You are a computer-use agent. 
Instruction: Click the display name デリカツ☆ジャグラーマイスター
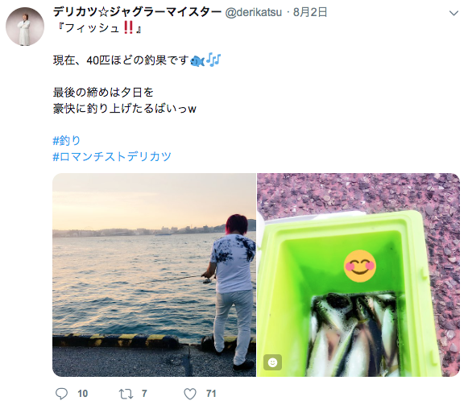coord(137,12)
